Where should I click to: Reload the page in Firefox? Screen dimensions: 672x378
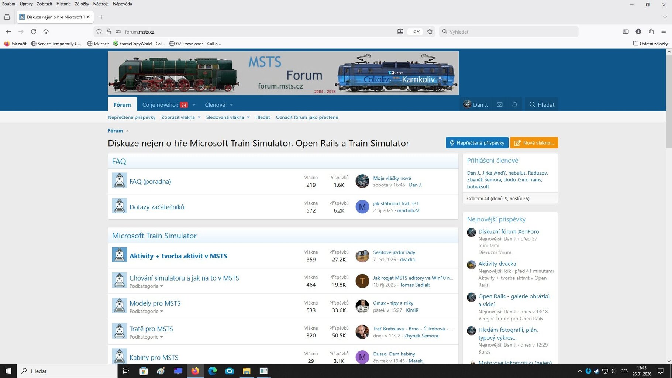coord(34,32)
